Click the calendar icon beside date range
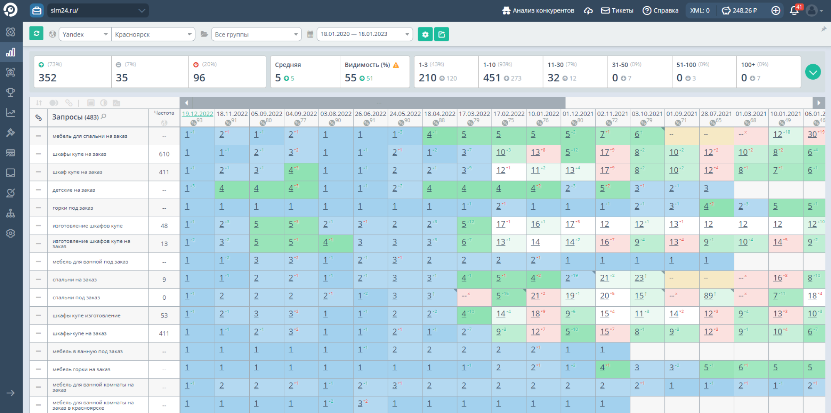The image size is (831, 413). tap(310, 34)
